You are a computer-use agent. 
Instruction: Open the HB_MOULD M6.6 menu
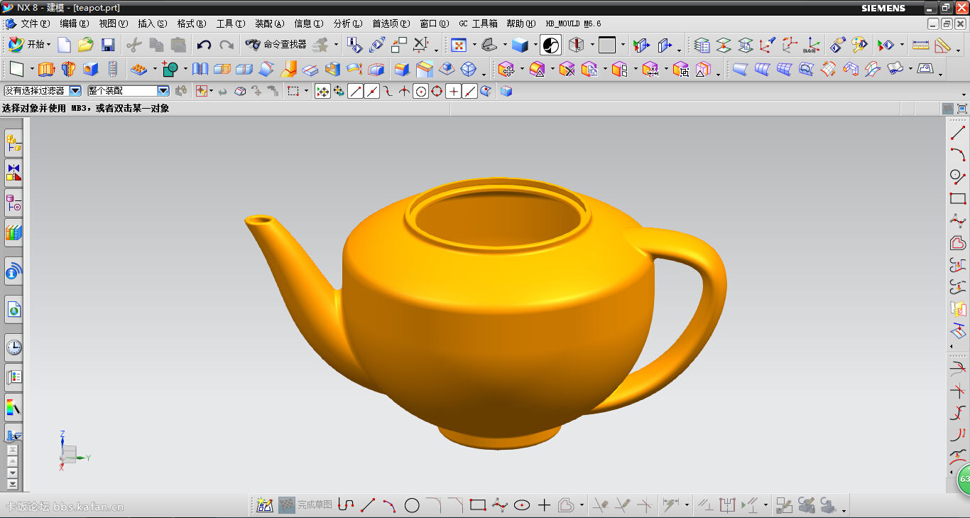(x=573, y=23)
